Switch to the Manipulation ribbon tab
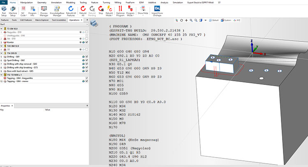Screen dimensions: 308x167 pyautogui.click(x=26, y=2)
